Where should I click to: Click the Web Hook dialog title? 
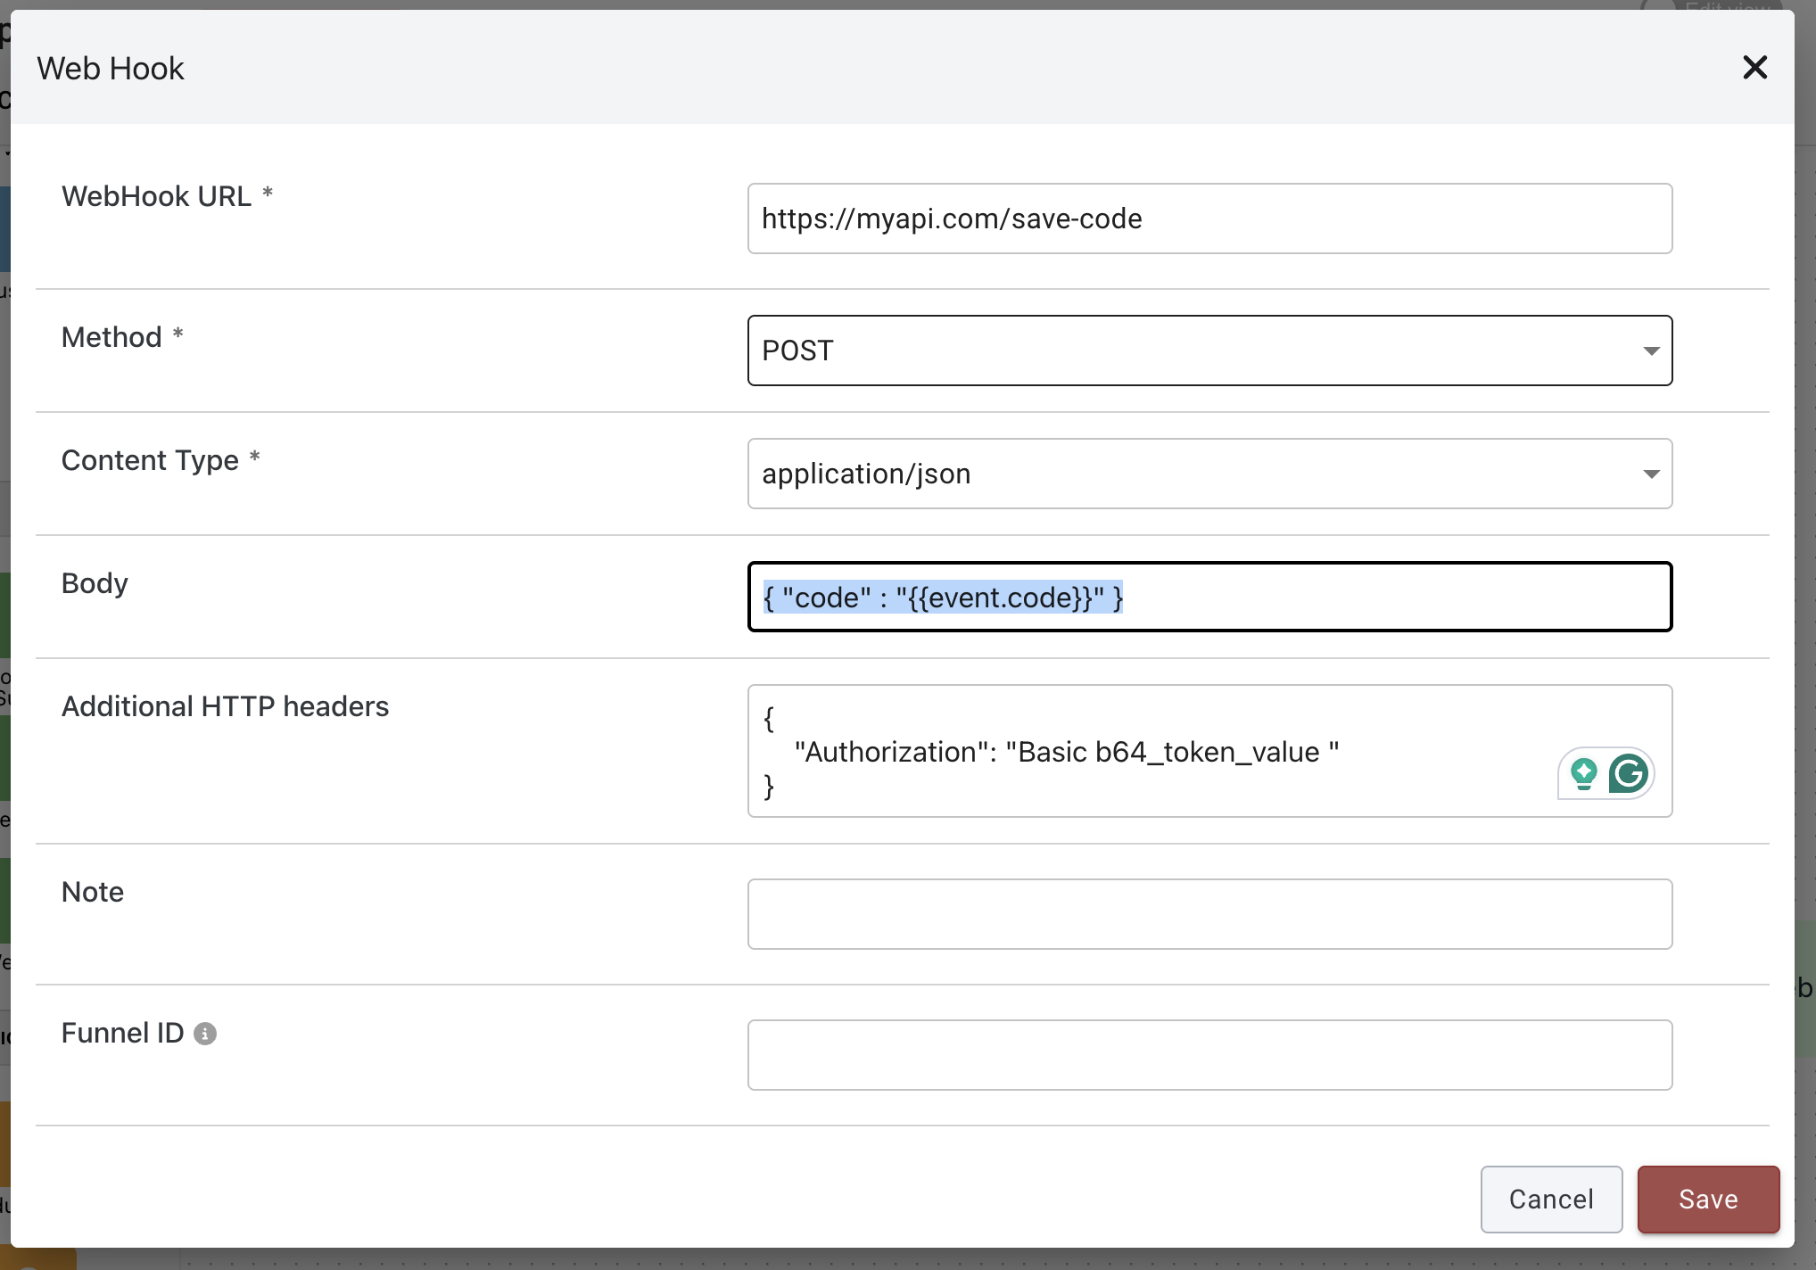(111, 69)
